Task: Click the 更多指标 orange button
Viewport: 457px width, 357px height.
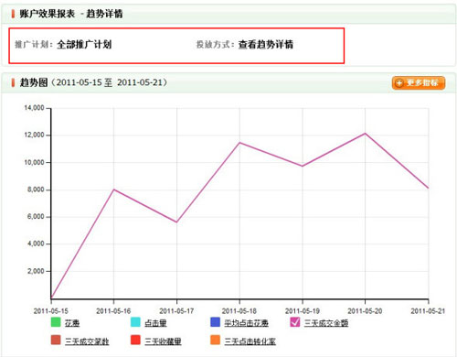Action: (419, 82)
